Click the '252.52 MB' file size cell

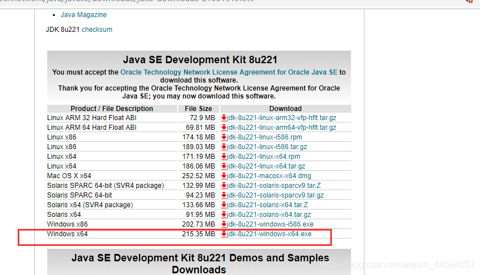(198, 176)
